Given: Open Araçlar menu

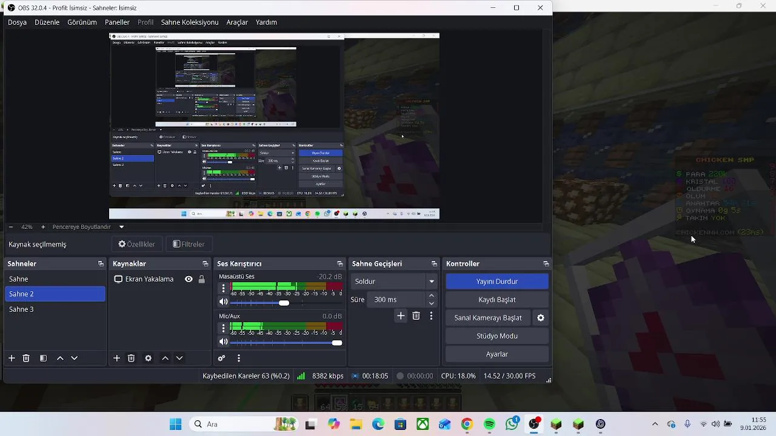Looking at the screenshot, I should click(237, 22).
